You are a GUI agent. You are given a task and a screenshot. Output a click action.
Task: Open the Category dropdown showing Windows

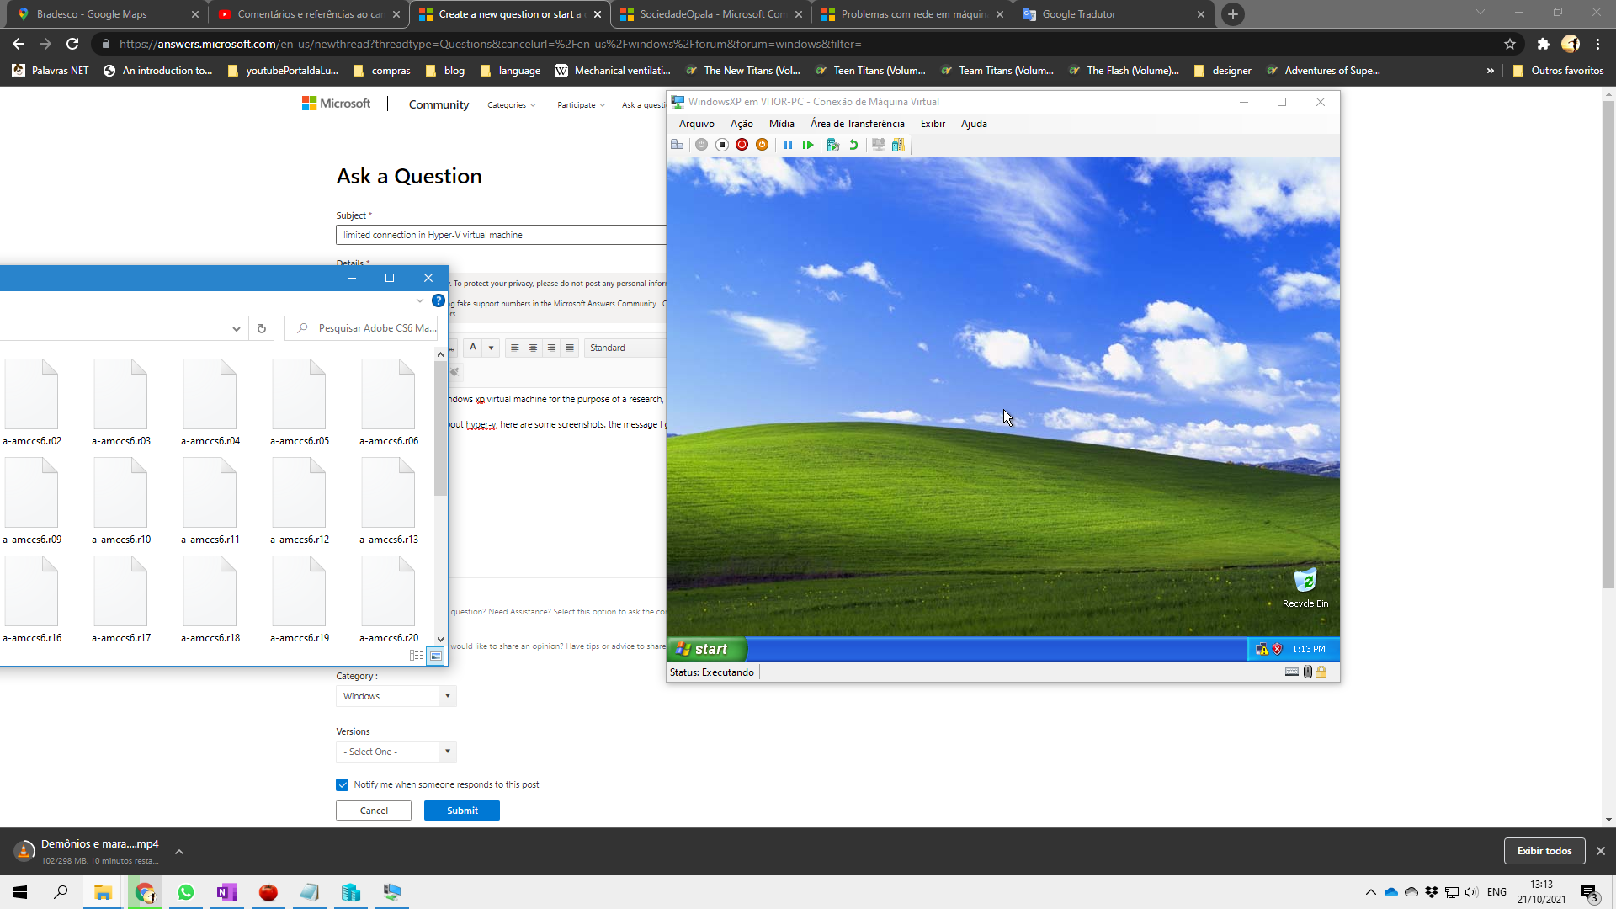click(x=396, y=696)
